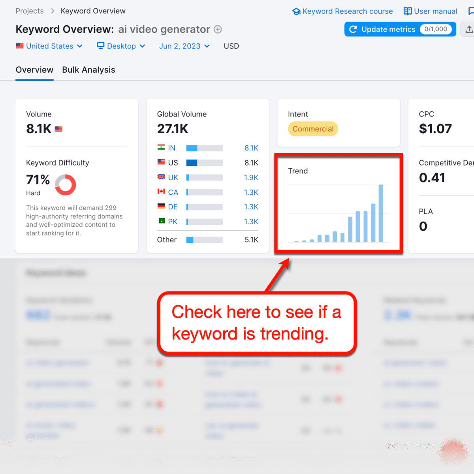Open the Projects breadcrumb link
The width and height of the screenshot is (474, 474).
[x=30, y=11]
